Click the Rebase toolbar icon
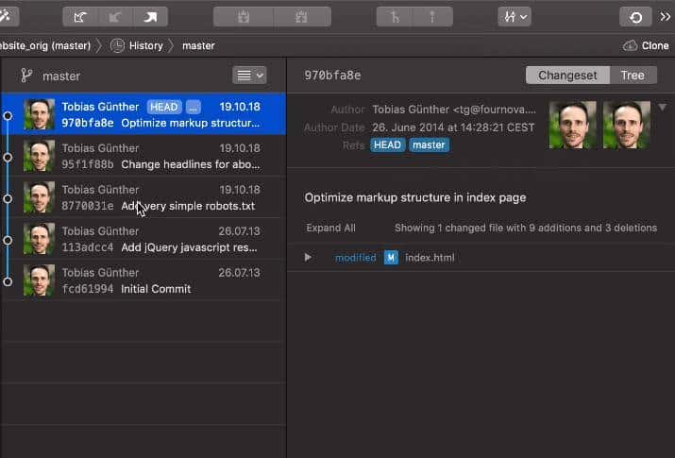Screen dimensions: 675x458 click(x=432, y=17)
